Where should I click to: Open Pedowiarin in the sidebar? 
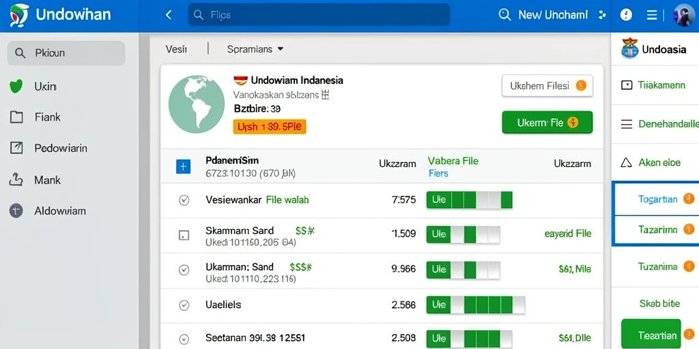[x=61, y=148]
